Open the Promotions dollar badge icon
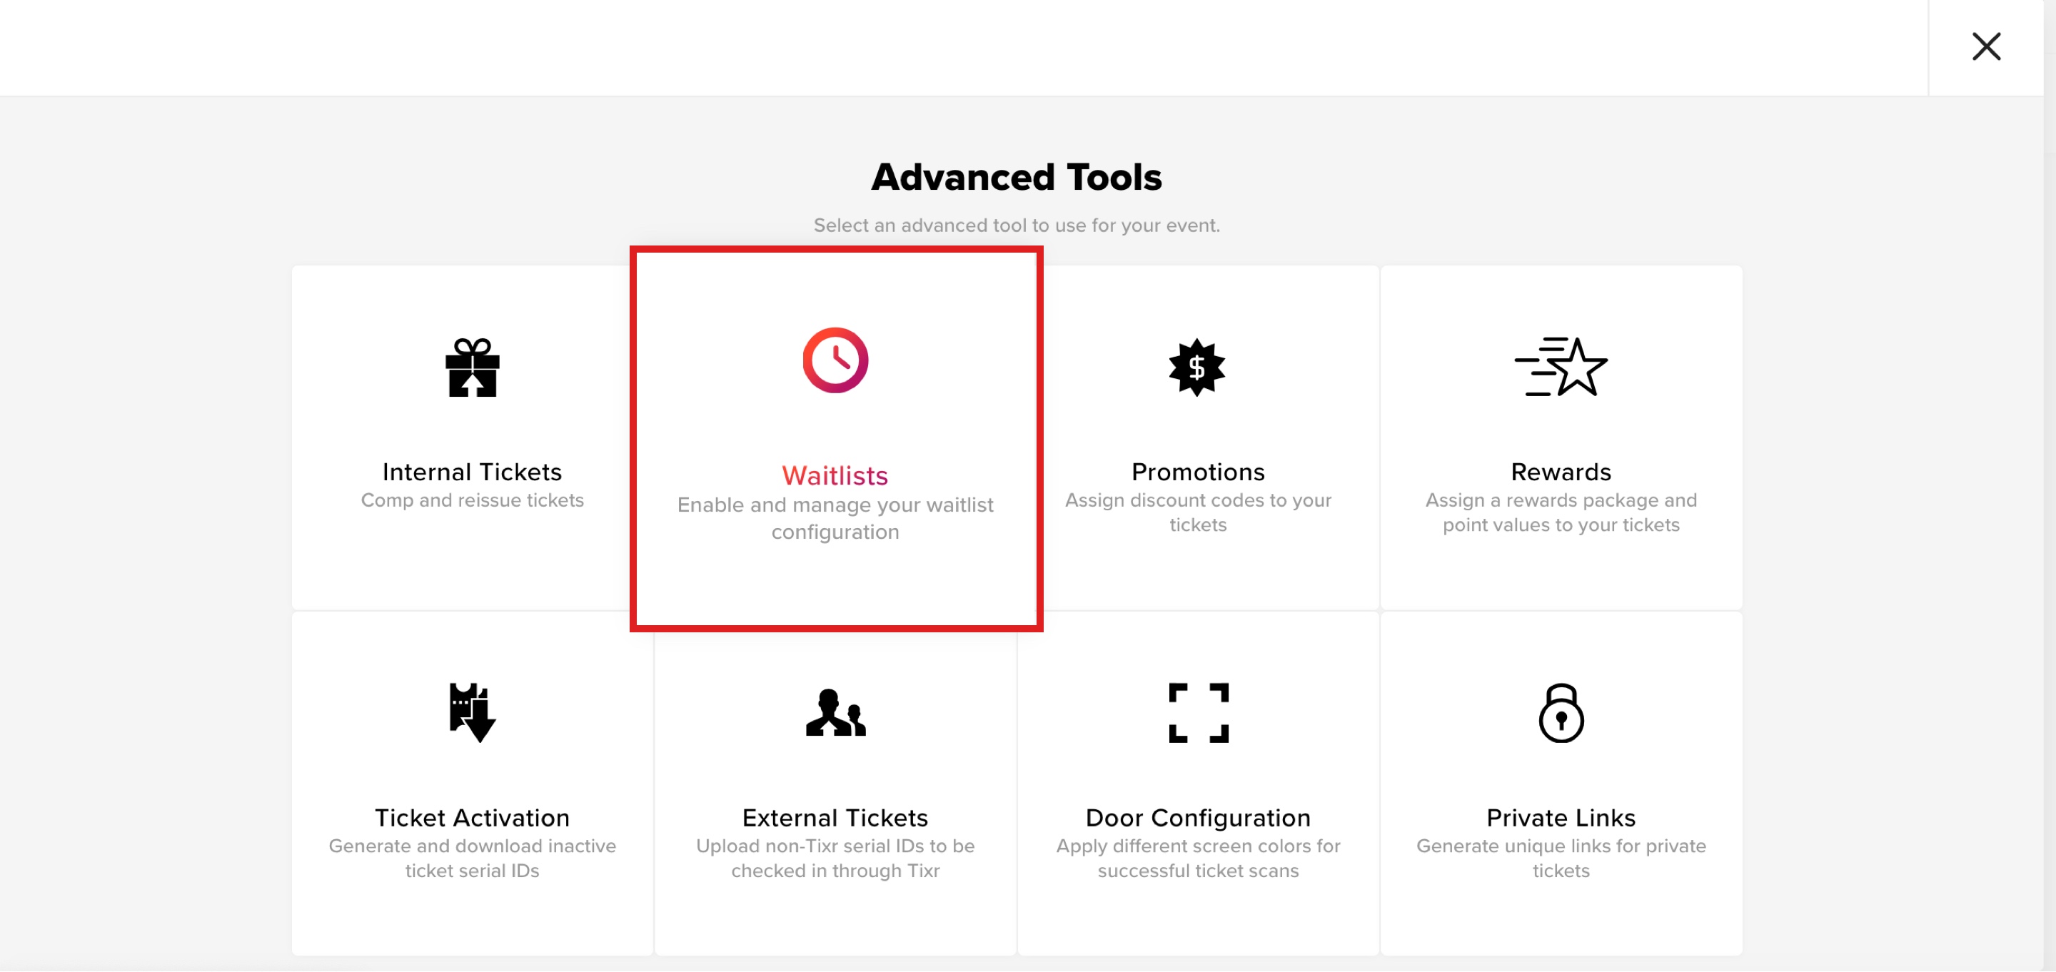Viewport: 2056px width, 972px height. 1197,367
